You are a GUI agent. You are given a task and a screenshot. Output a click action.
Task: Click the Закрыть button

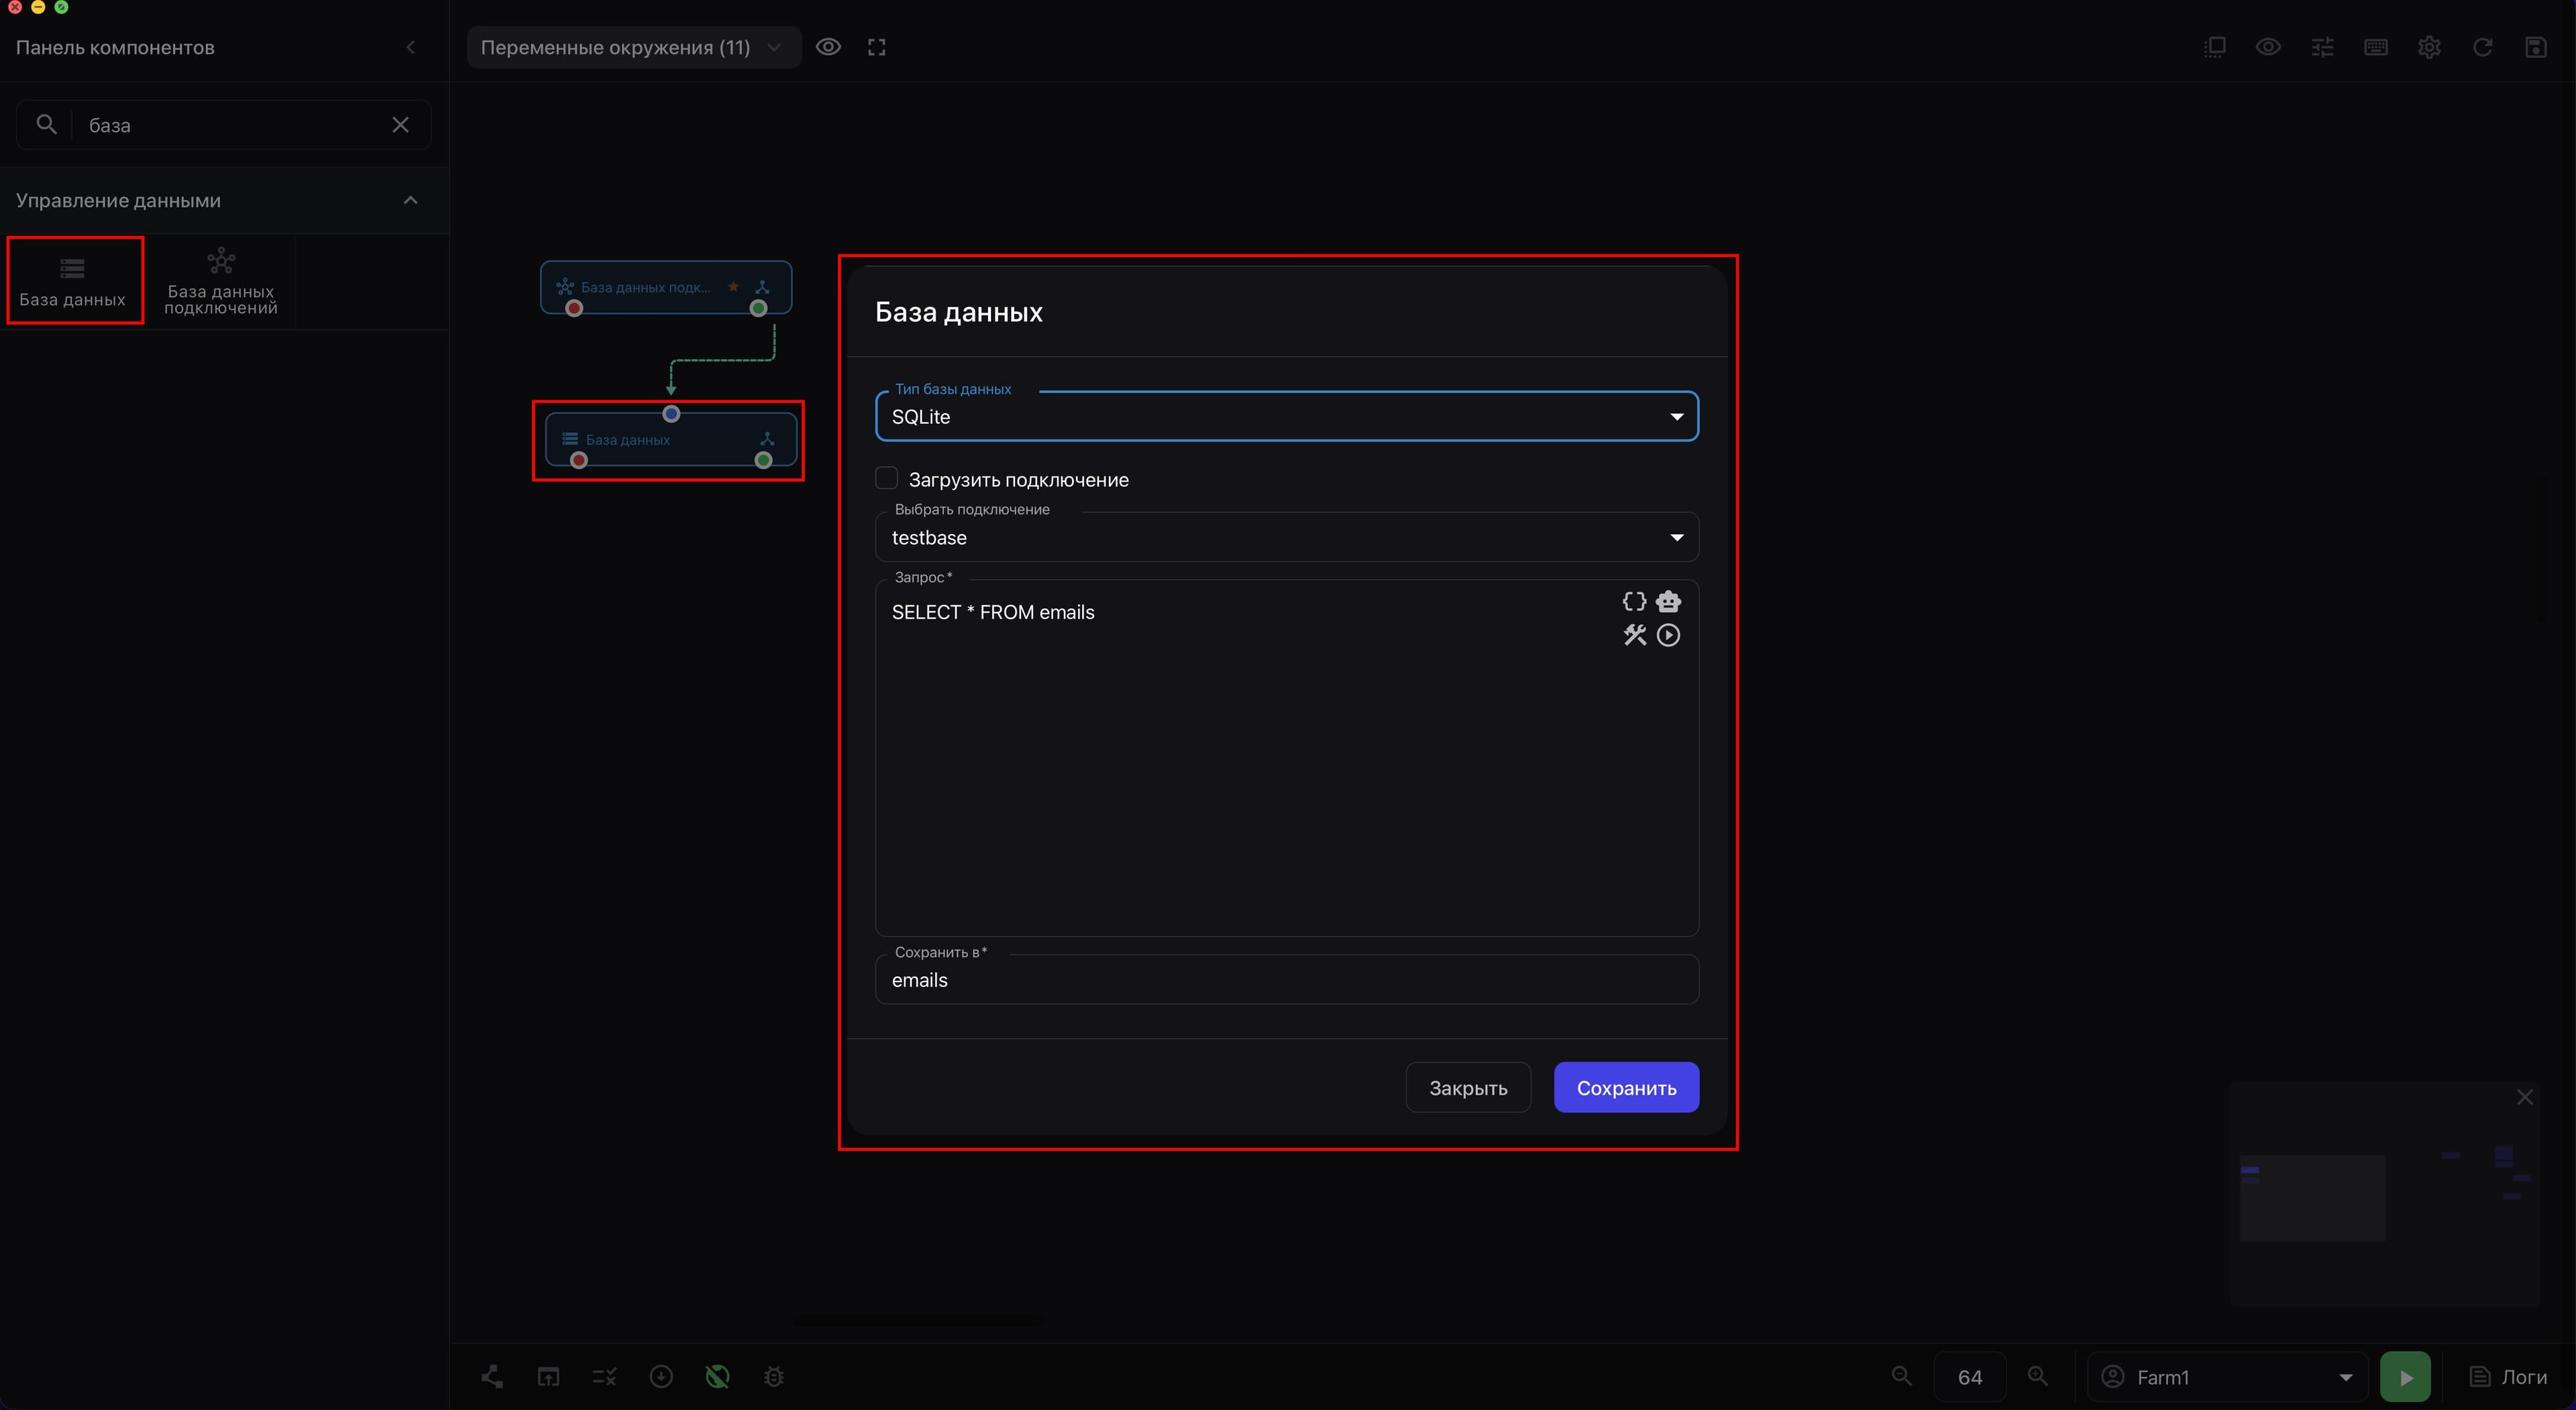[1468, 1087]
